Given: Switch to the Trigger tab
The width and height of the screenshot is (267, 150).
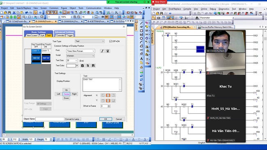Looking at the screenshot, I should (70, 35).
